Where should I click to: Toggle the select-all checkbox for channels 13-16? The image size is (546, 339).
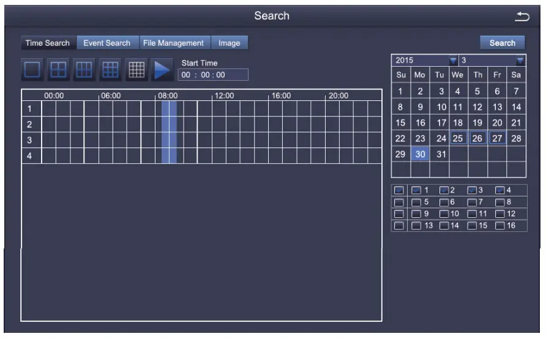(399, 226)
